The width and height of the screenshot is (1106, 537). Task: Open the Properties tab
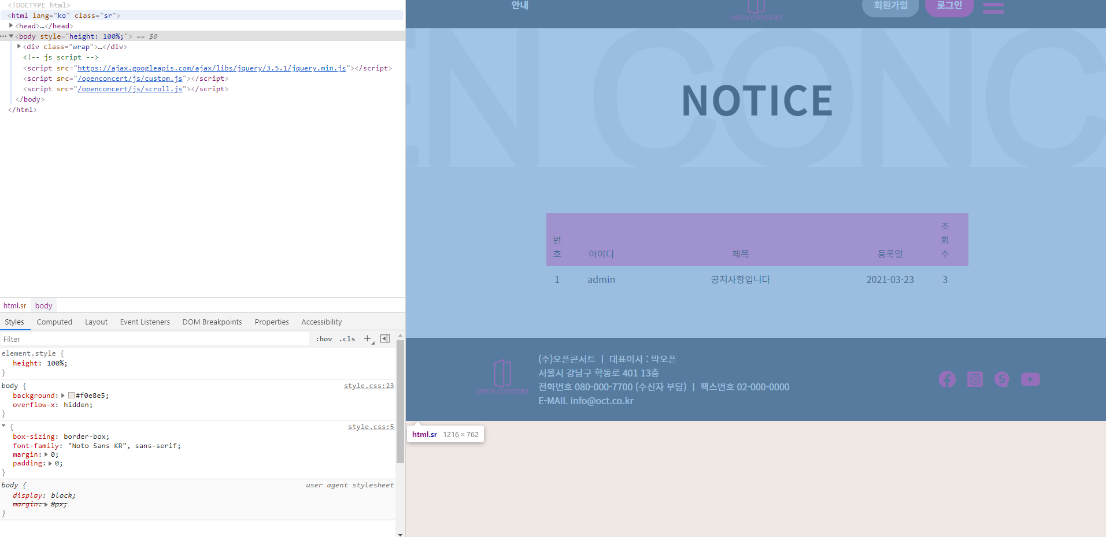coord(272,322)
